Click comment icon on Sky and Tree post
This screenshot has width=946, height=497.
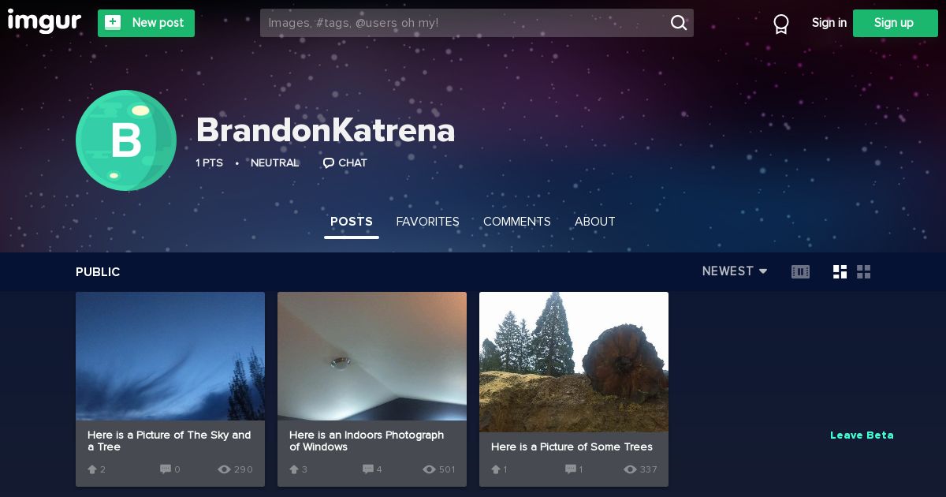click(166, 469)
